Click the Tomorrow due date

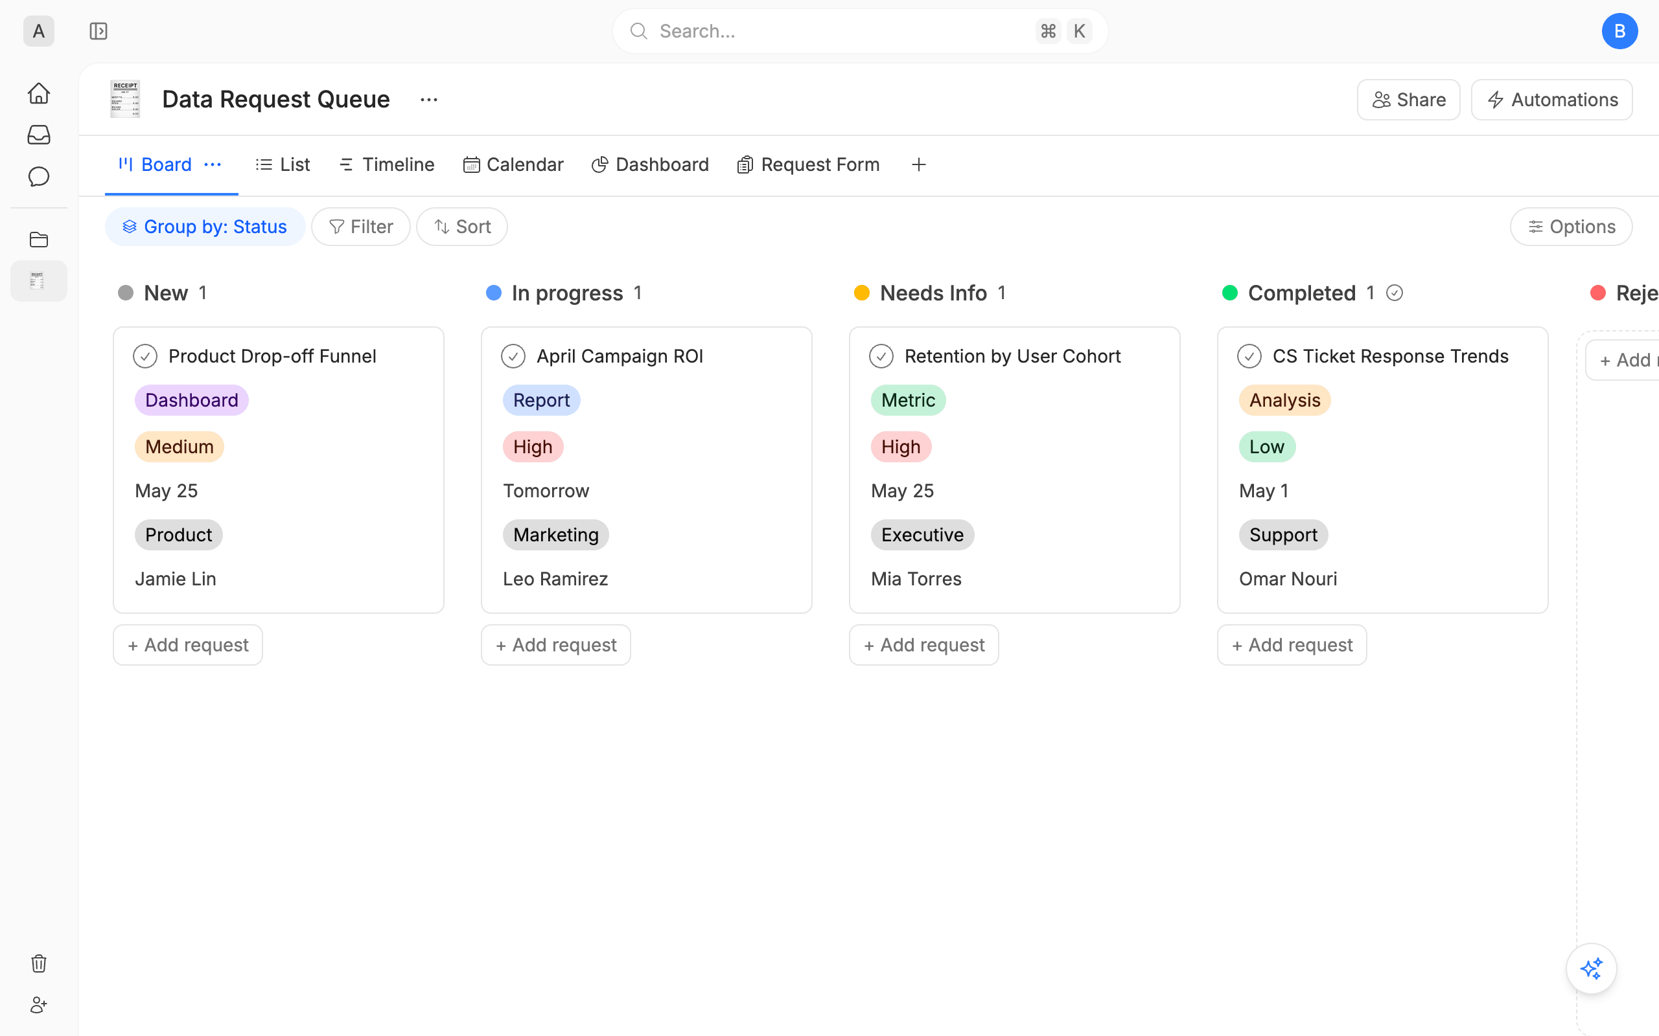coord(546,491)
